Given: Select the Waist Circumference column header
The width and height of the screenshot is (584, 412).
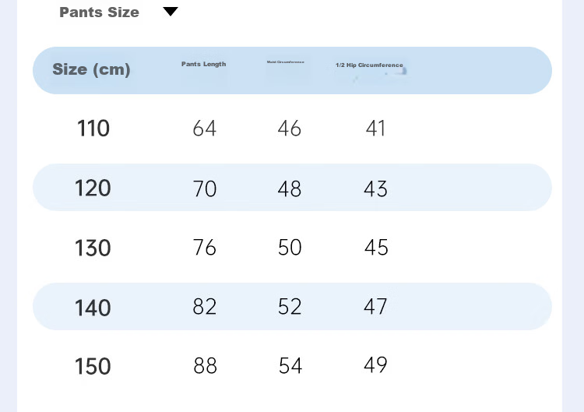Looking at the screenshot, I should [285, 62].
